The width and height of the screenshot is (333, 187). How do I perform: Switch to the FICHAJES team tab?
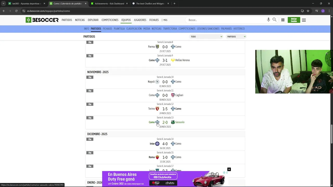(107, 29)
